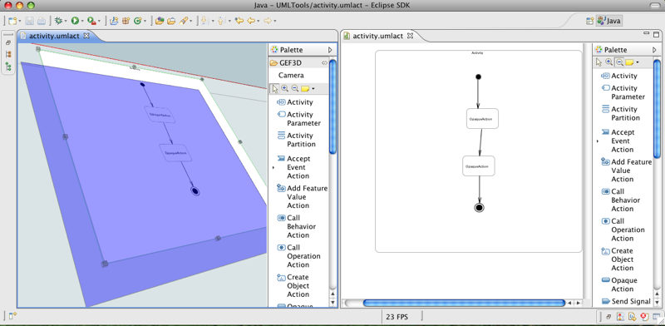The width and height of the screenshot is (665, 326).
Task: Click the horizontal scrollbar in right editor
Action: click(x=464, y=303)
